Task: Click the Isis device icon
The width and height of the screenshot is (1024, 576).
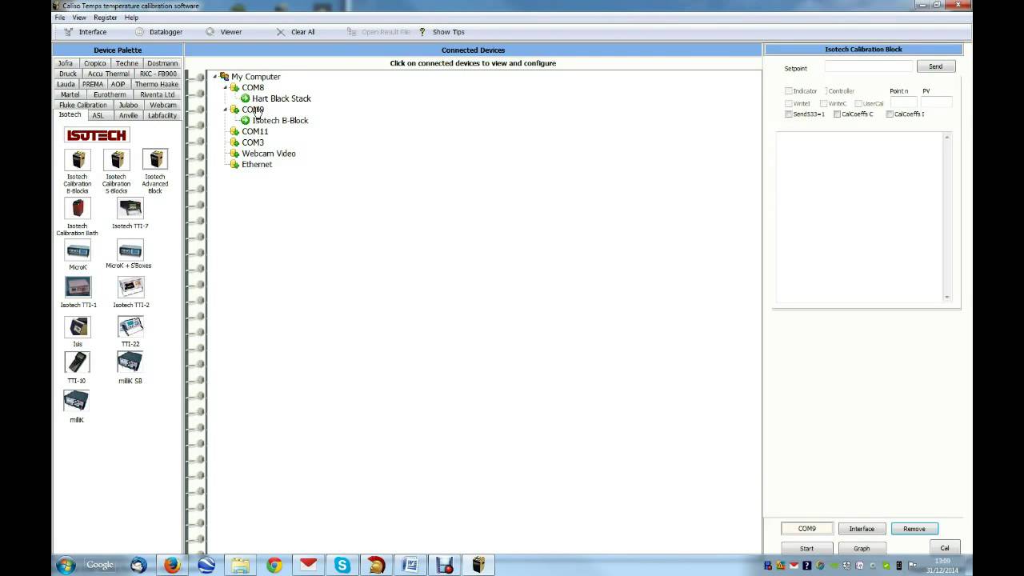Action: click(x=78, y=327)
